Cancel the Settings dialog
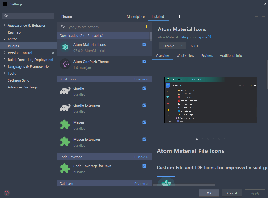The image size is (268, 198). [232, 193]
